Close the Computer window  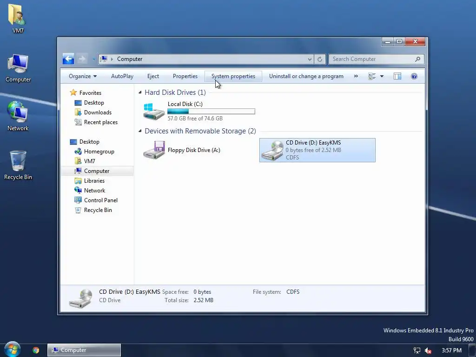415,42
